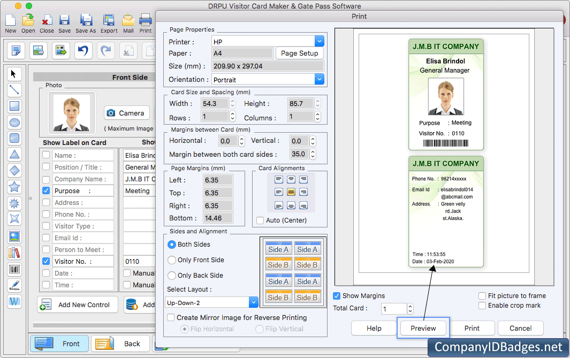Select the top-left Side A layout tile

[278, 248]
